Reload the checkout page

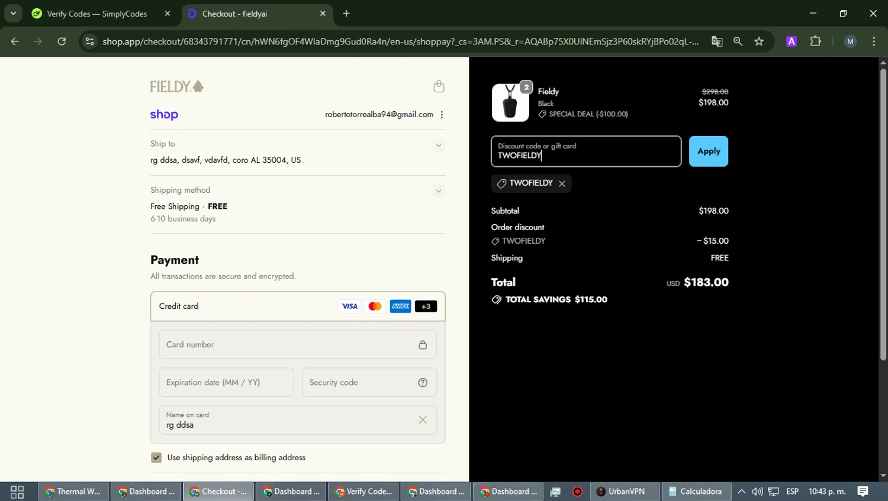point(62,41)
